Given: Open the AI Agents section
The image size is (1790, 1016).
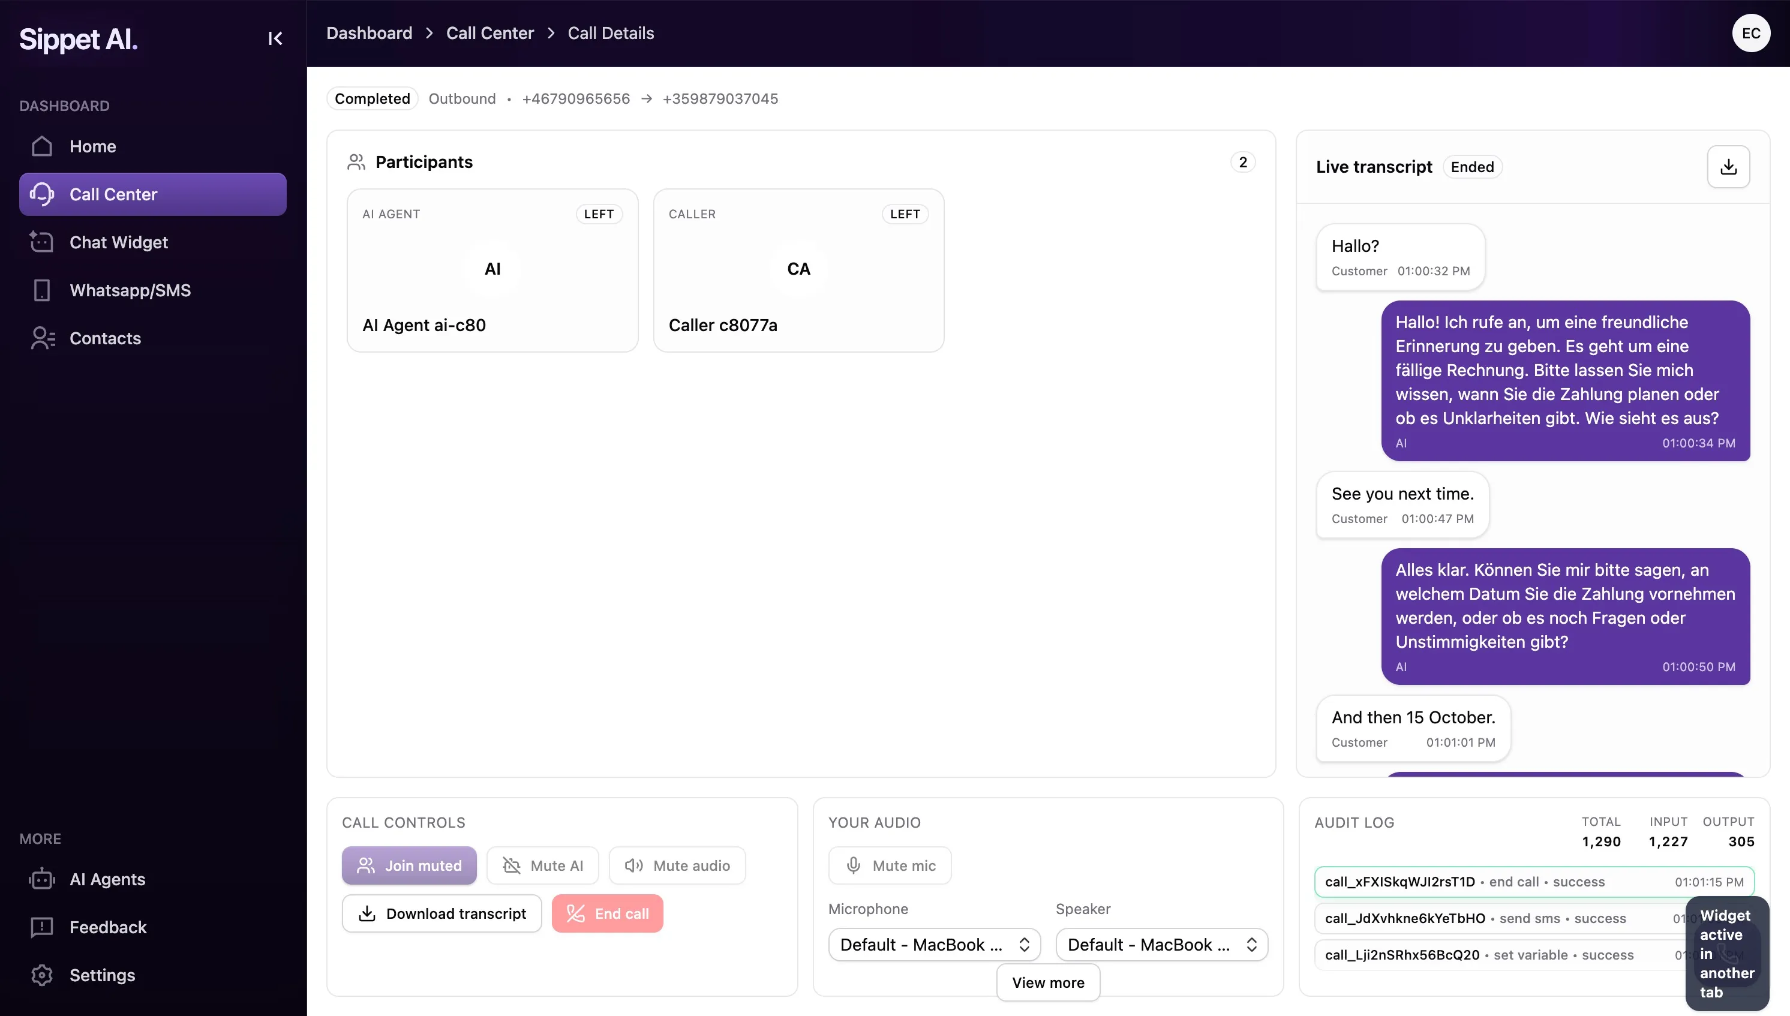Looking at the screenshot, I should (x=107, y=879).
